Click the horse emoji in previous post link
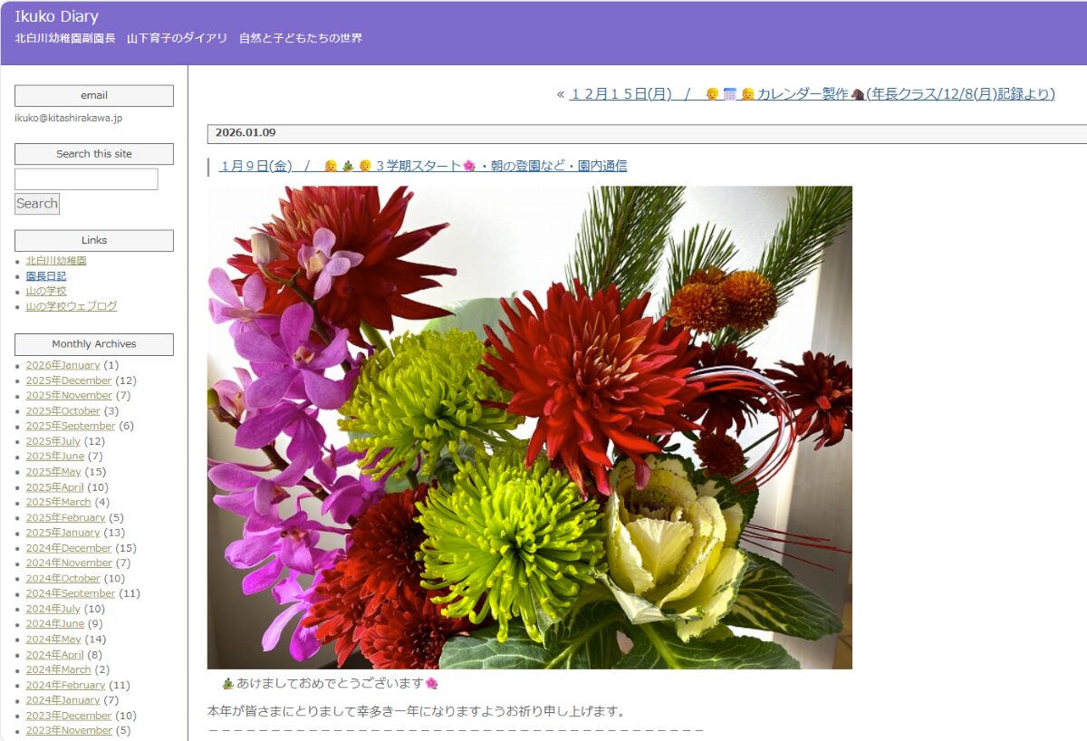 tap(858, 94)
